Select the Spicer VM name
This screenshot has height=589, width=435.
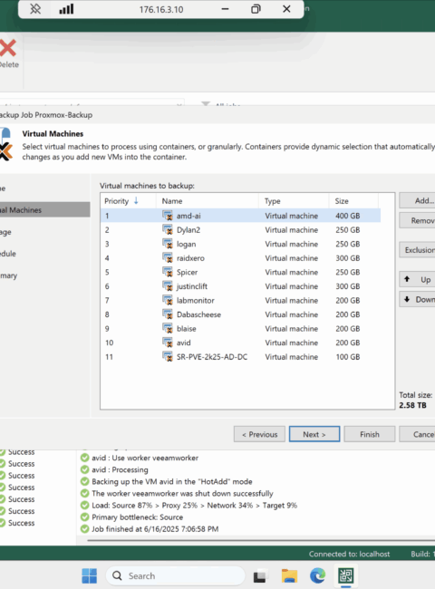pos(187,273)
